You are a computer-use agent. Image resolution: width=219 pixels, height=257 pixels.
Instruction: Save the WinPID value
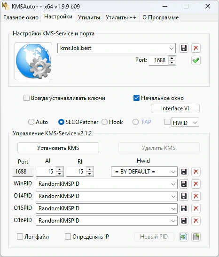184,184
